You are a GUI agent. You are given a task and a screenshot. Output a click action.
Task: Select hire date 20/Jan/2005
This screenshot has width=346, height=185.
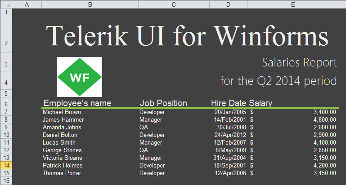pyautogui.click(x=230, y=112)
